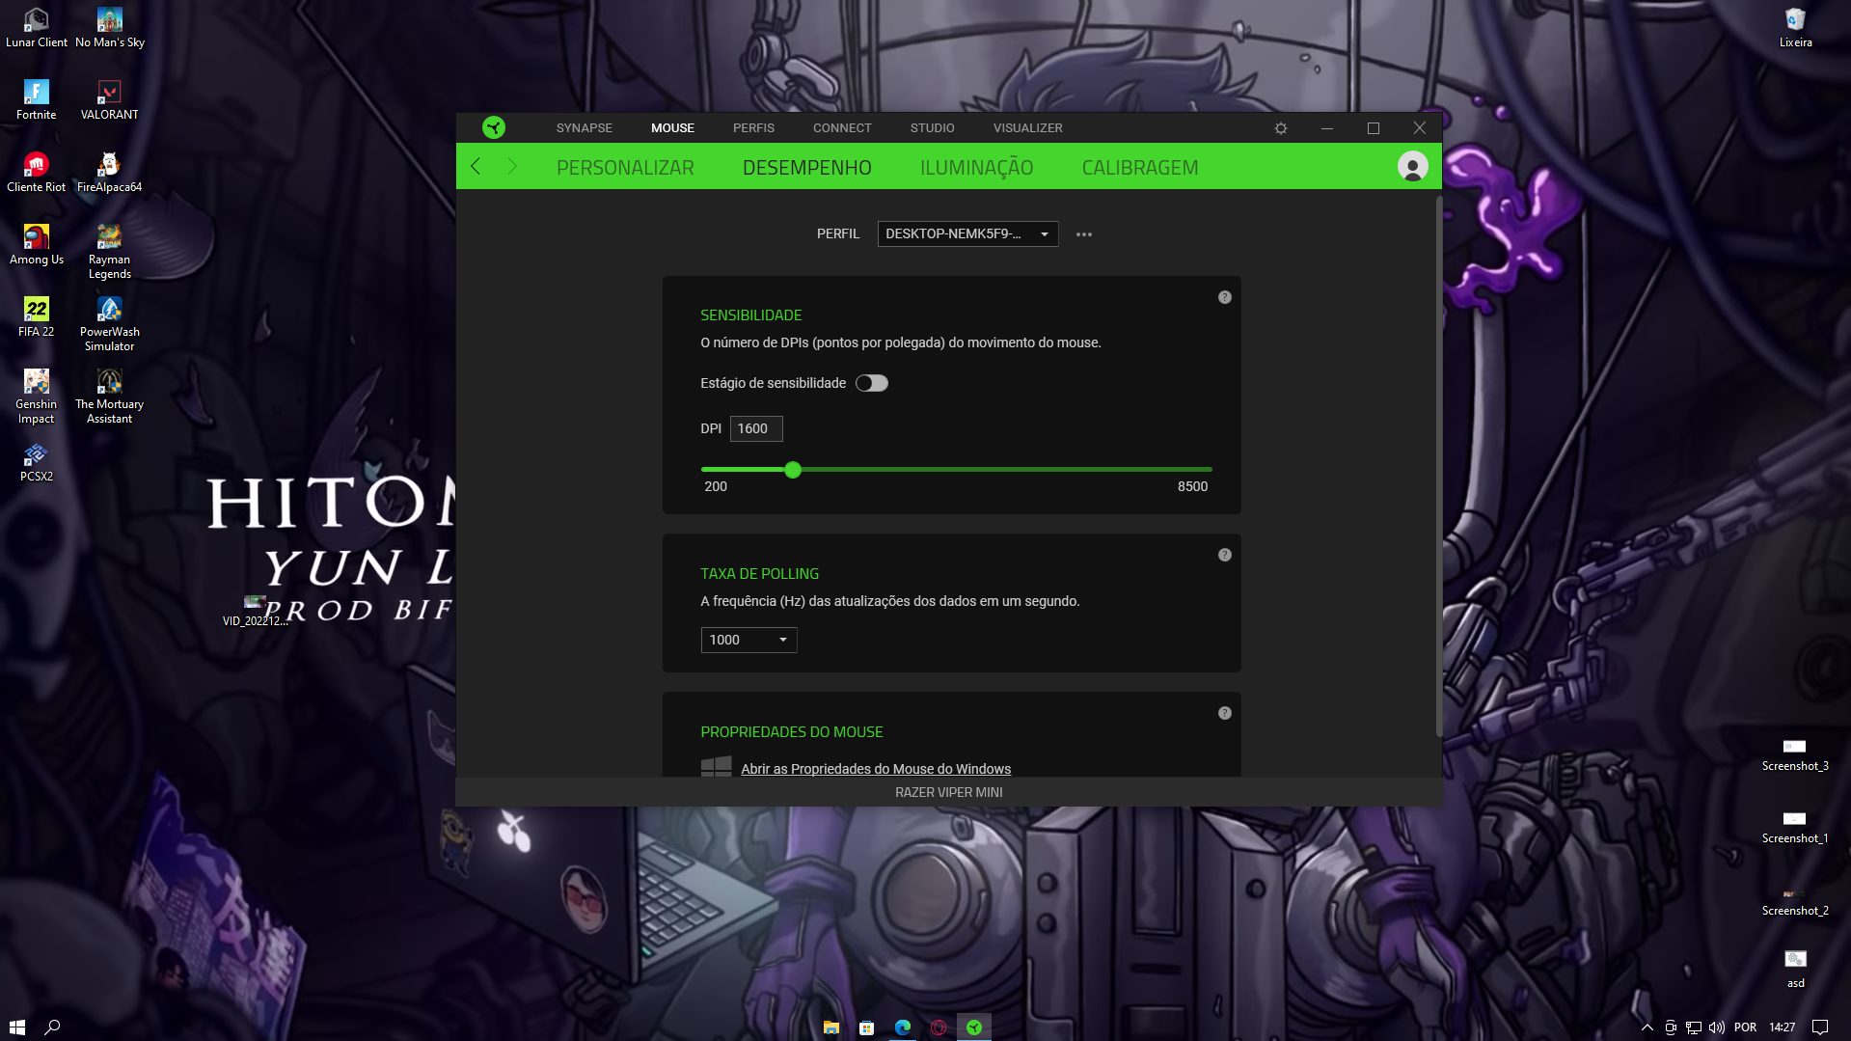
Task: Select PowerWash Simulator desktop icon
Action: [x=110, y=324]
